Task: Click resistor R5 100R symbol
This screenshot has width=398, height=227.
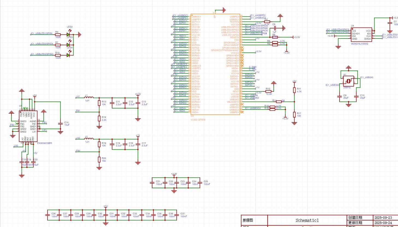Action: pos(58,35)
